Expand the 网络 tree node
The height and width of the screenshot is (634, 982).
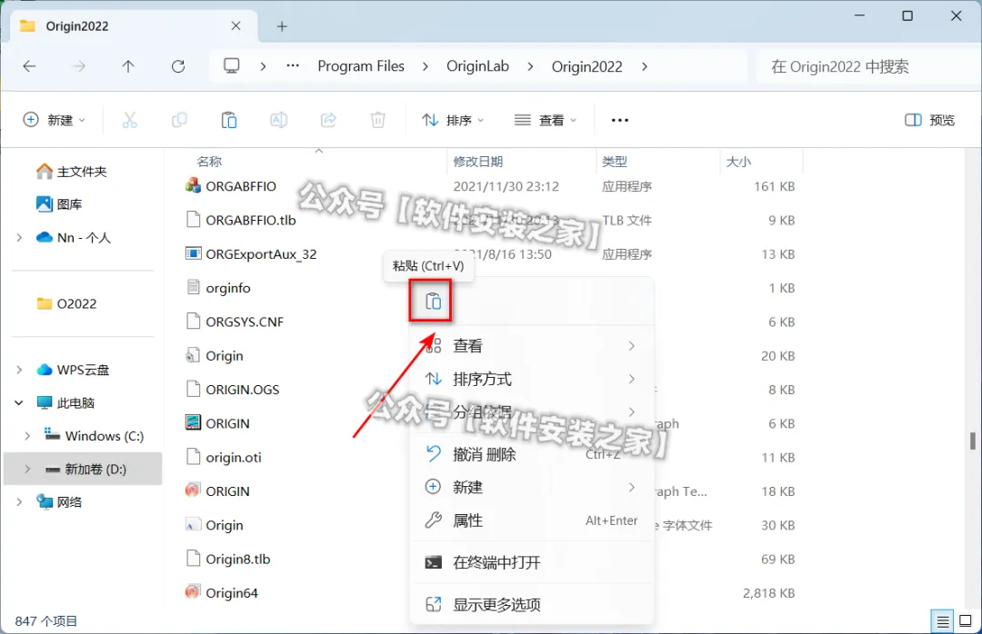tap(19, 502)
